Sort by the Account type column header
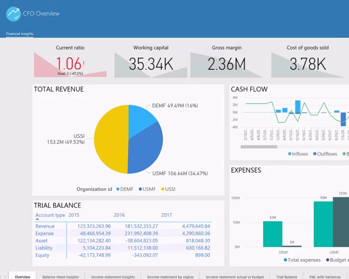 click(x=48, y=215)
